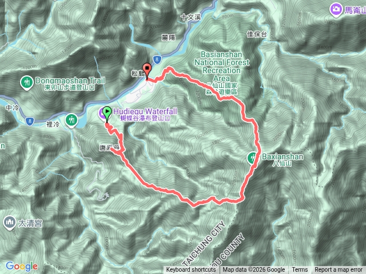Open the Baxianshan trailhead hiking icon
This screenshot has width=366, height=274.
click(x=252, y=159)
